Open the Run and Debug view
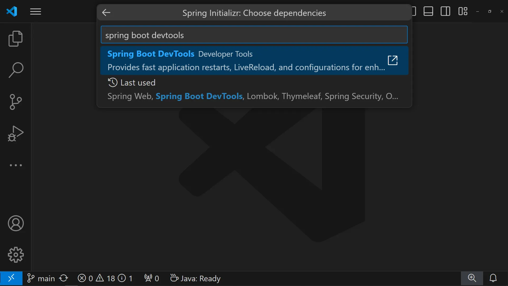The width and height of the screenshot is (508, 286). pos(16,133)
